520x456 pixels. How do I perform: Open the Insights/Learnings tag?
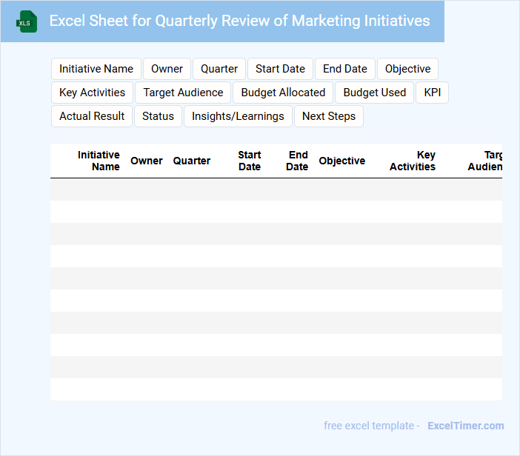238,116
